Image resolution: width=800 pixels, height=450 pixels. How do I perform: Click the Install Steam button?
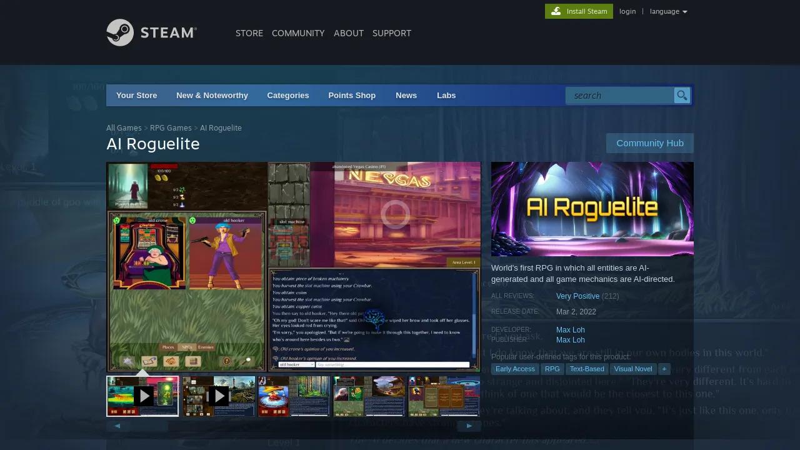pos(579,11)
